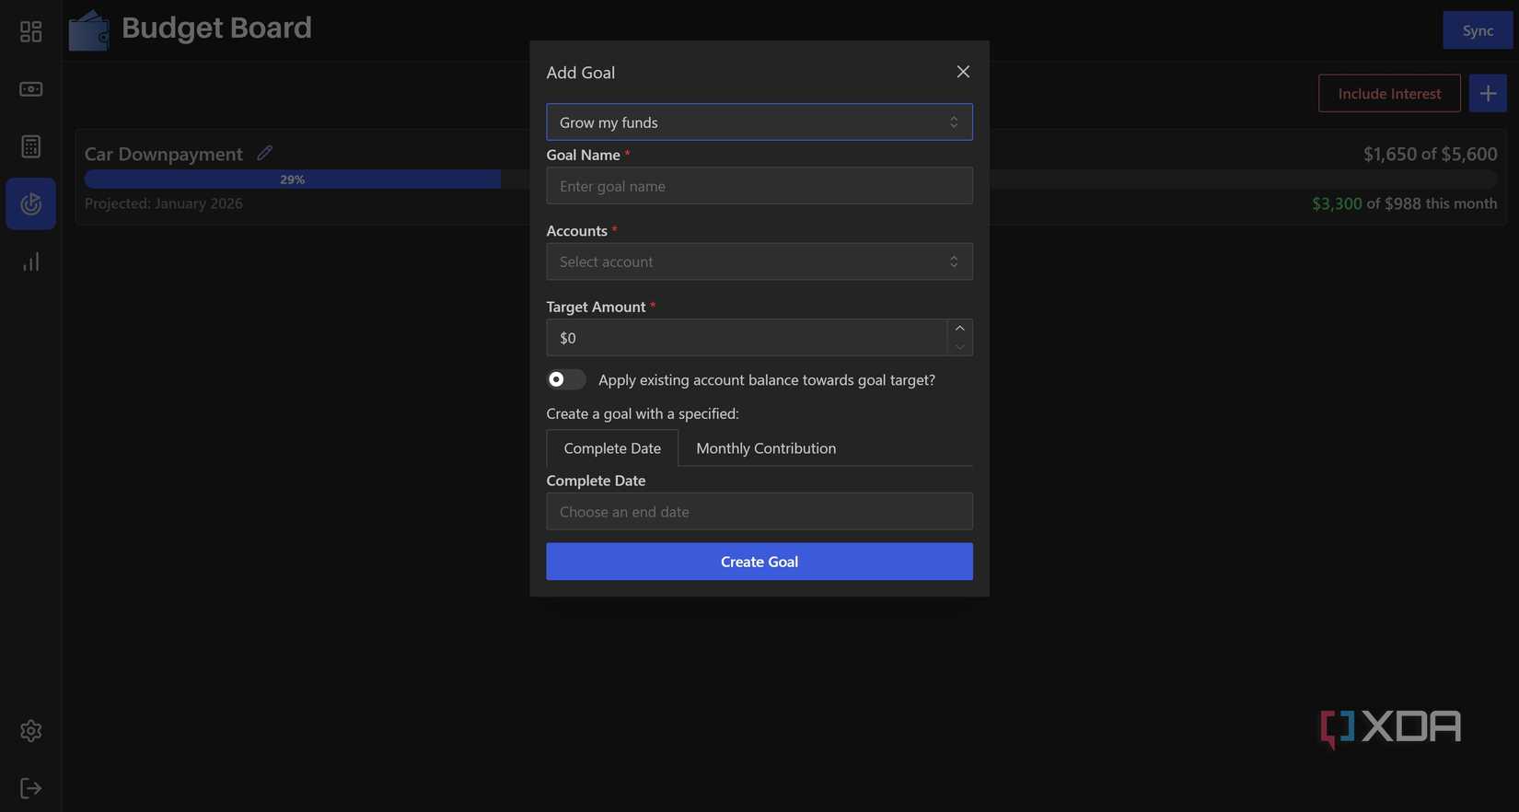
Task: Open the Budgets calculator icon in sidebar
Action: point(30,146)
